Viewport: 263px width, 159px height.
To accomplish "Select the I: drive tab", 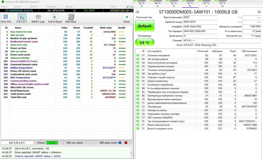I will pos(206,3).
